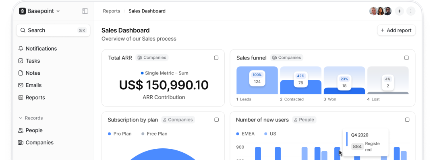435x160 pixels.
Task: Click the 3 Won stage label
Action: click(330, 99)
